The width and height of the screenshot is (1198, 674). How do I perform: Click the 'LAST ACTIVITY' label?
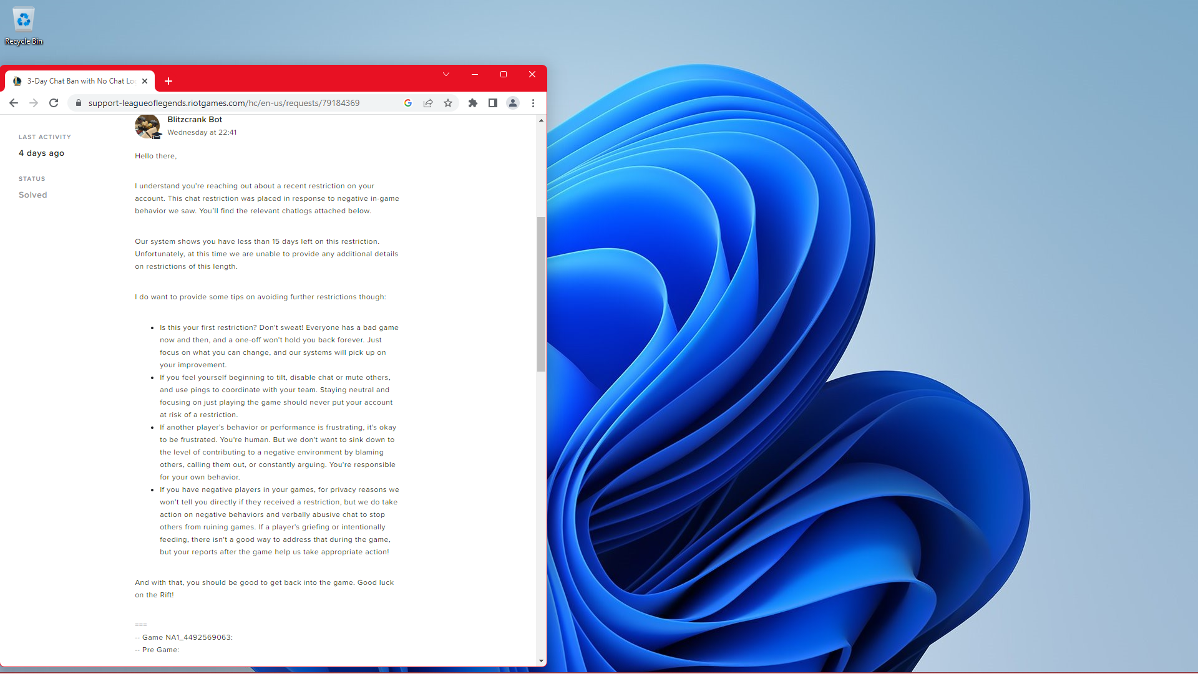(45, 137)
